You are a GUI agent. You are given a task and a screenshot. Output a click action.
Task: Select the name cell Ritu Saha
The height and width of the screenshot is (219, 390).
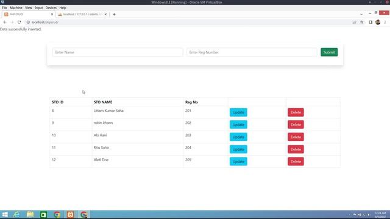(x=101, y=147)
